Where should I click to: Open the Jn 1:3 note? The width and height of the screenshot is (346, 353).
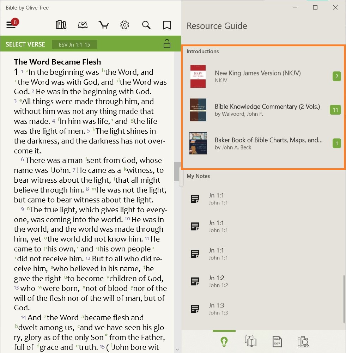coord(263,309)
